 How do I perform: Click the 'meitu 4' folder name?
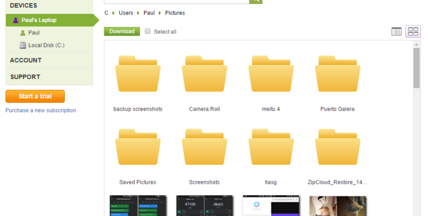(x=271, y=109)
